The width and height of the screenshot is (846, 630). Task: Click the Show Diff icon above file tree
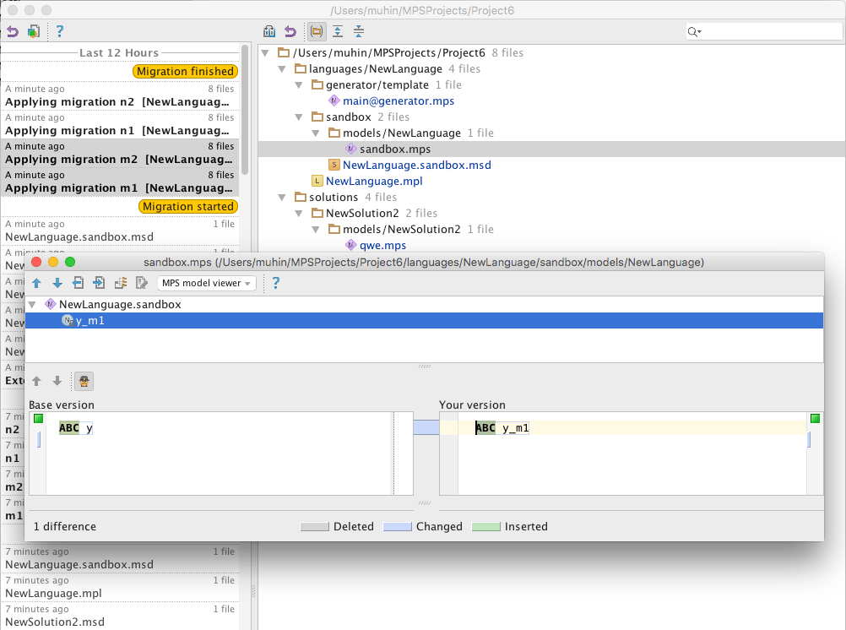pyautogui.click(x=269, y=32)
